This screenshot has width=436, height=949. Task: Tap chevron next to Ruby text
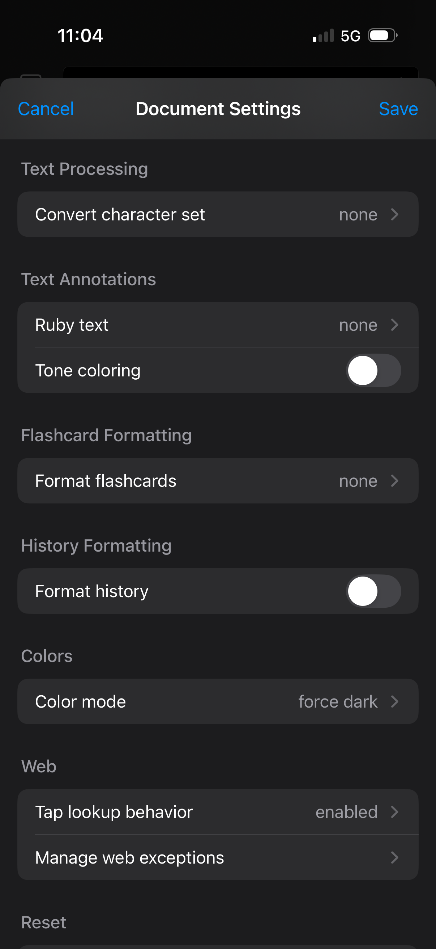395,325
